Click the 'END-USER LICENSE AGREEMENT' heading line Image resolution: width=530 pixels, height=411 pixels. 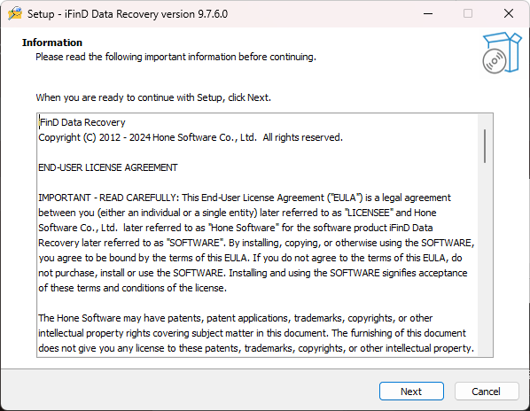tap(108, 167)
